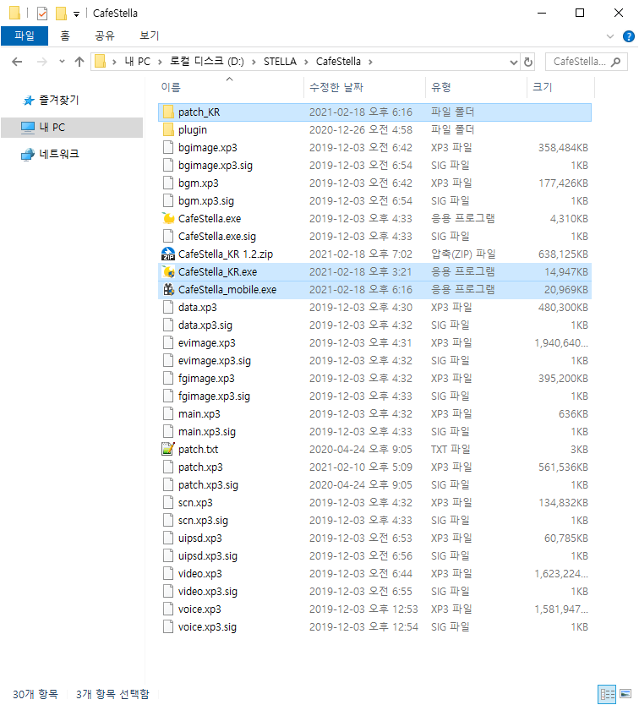Click the plugin folder icon
The image size is (639, 705).
tap(169, 130)
